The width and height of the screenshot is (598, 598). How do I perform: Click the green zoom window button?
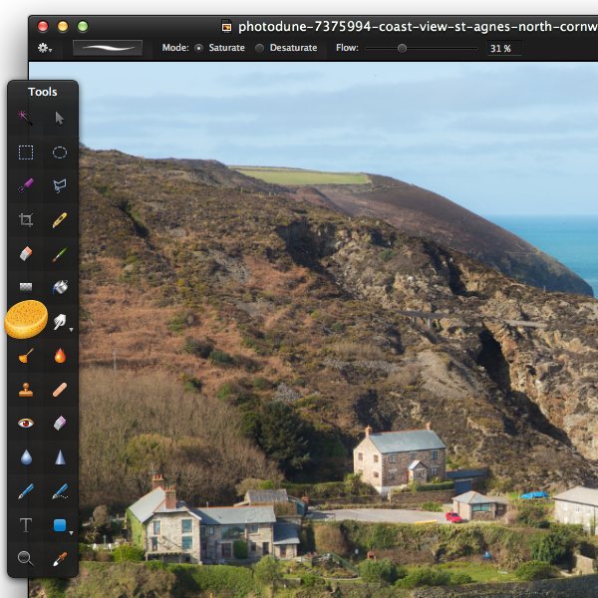pyautogui.click(x=83, y=26)
